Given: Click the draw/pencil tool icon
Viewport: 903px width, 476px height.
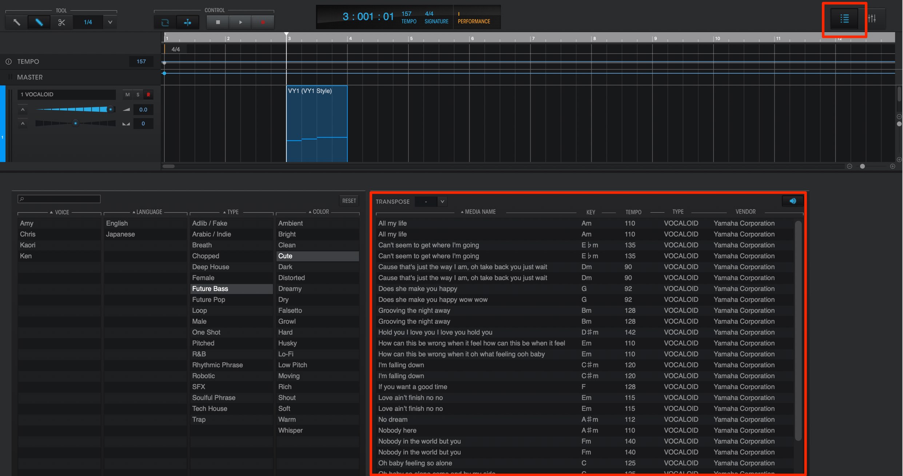Looking at the screenshot, I should 38,21.
